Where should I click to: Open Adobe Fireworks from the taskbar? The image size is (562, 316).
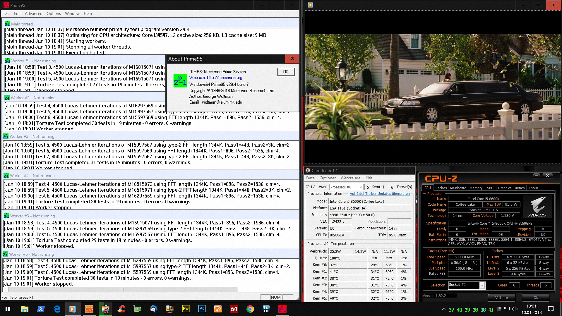(186, 309)
